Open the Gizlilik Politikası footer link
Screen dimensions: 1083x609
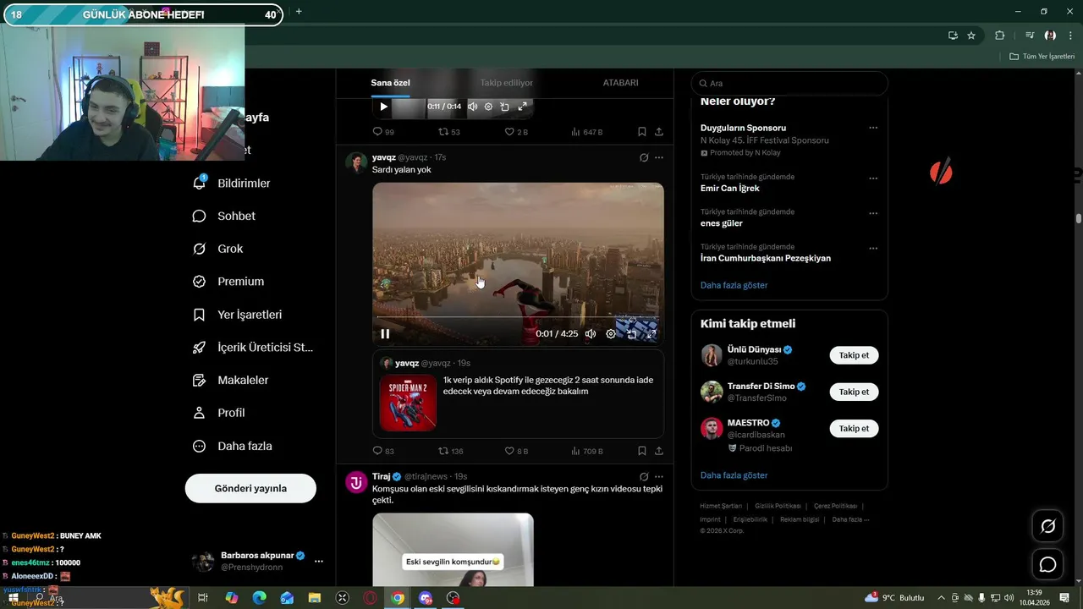778,506
